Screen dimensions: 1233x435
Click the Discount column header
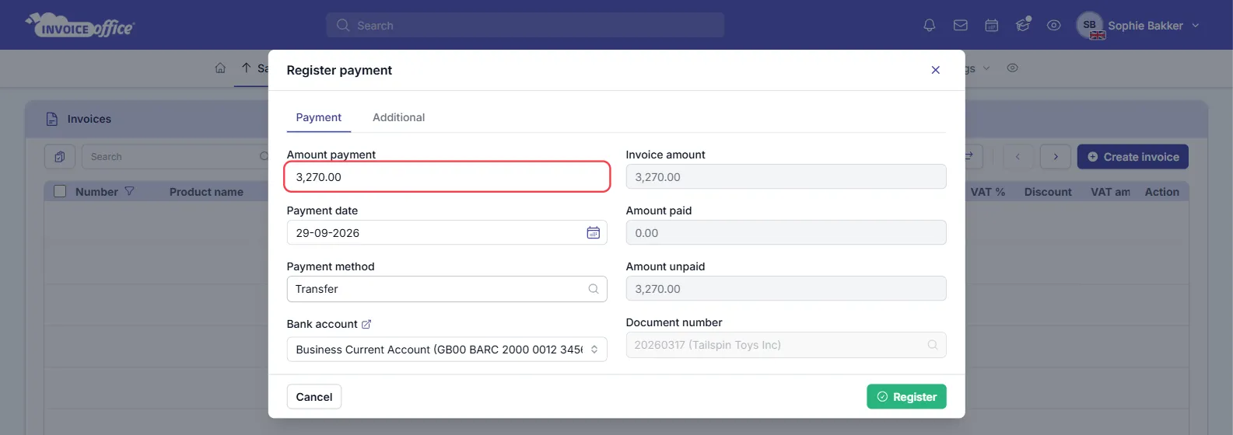[1048, 192]
